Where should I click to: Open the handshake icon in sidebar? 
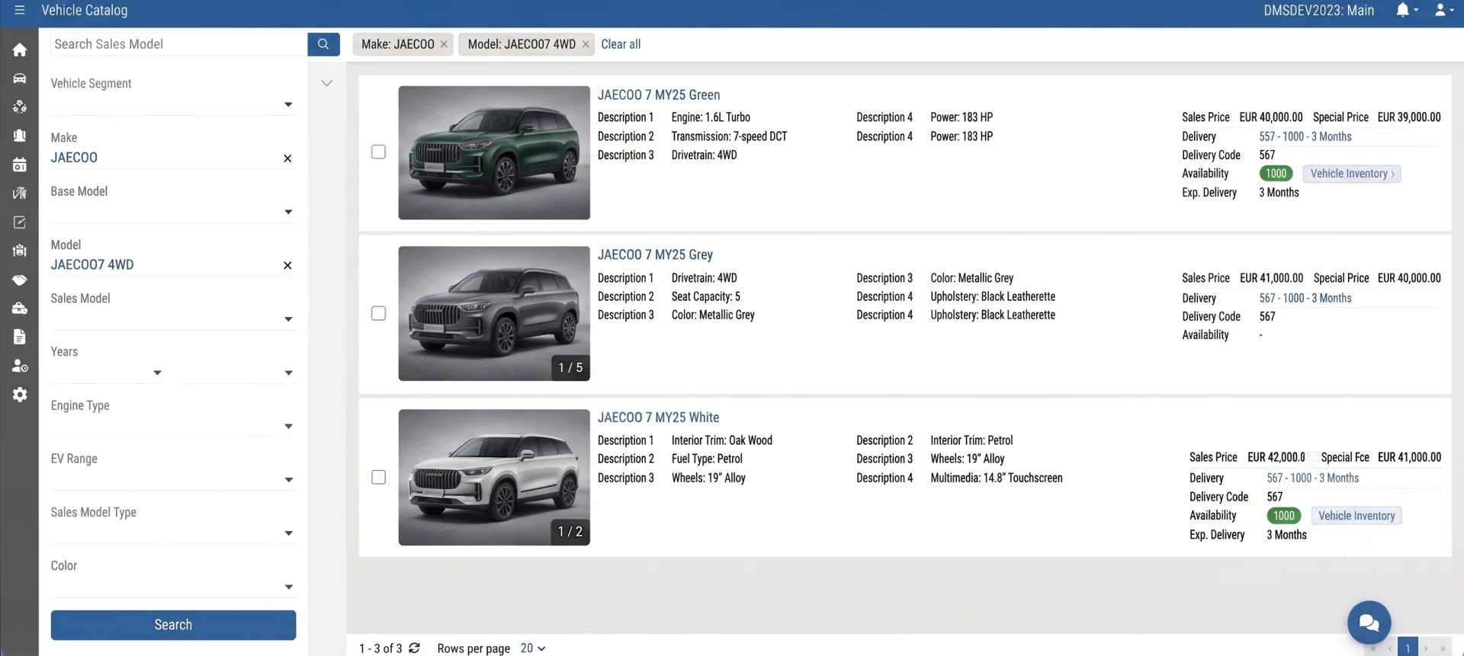point(20,280)
